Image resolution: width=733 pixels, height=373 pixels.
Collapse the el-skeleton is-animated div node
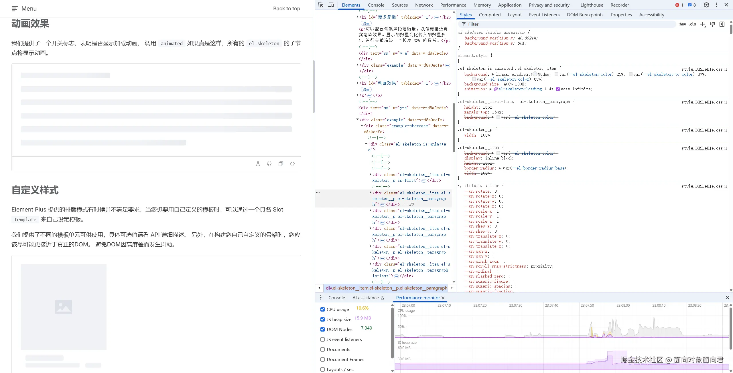point(366,144)
